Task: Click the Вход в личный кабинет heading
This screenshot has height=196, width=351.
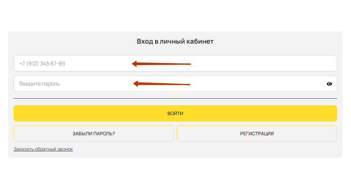Action: pyautogui.click(x=175, y=41)
